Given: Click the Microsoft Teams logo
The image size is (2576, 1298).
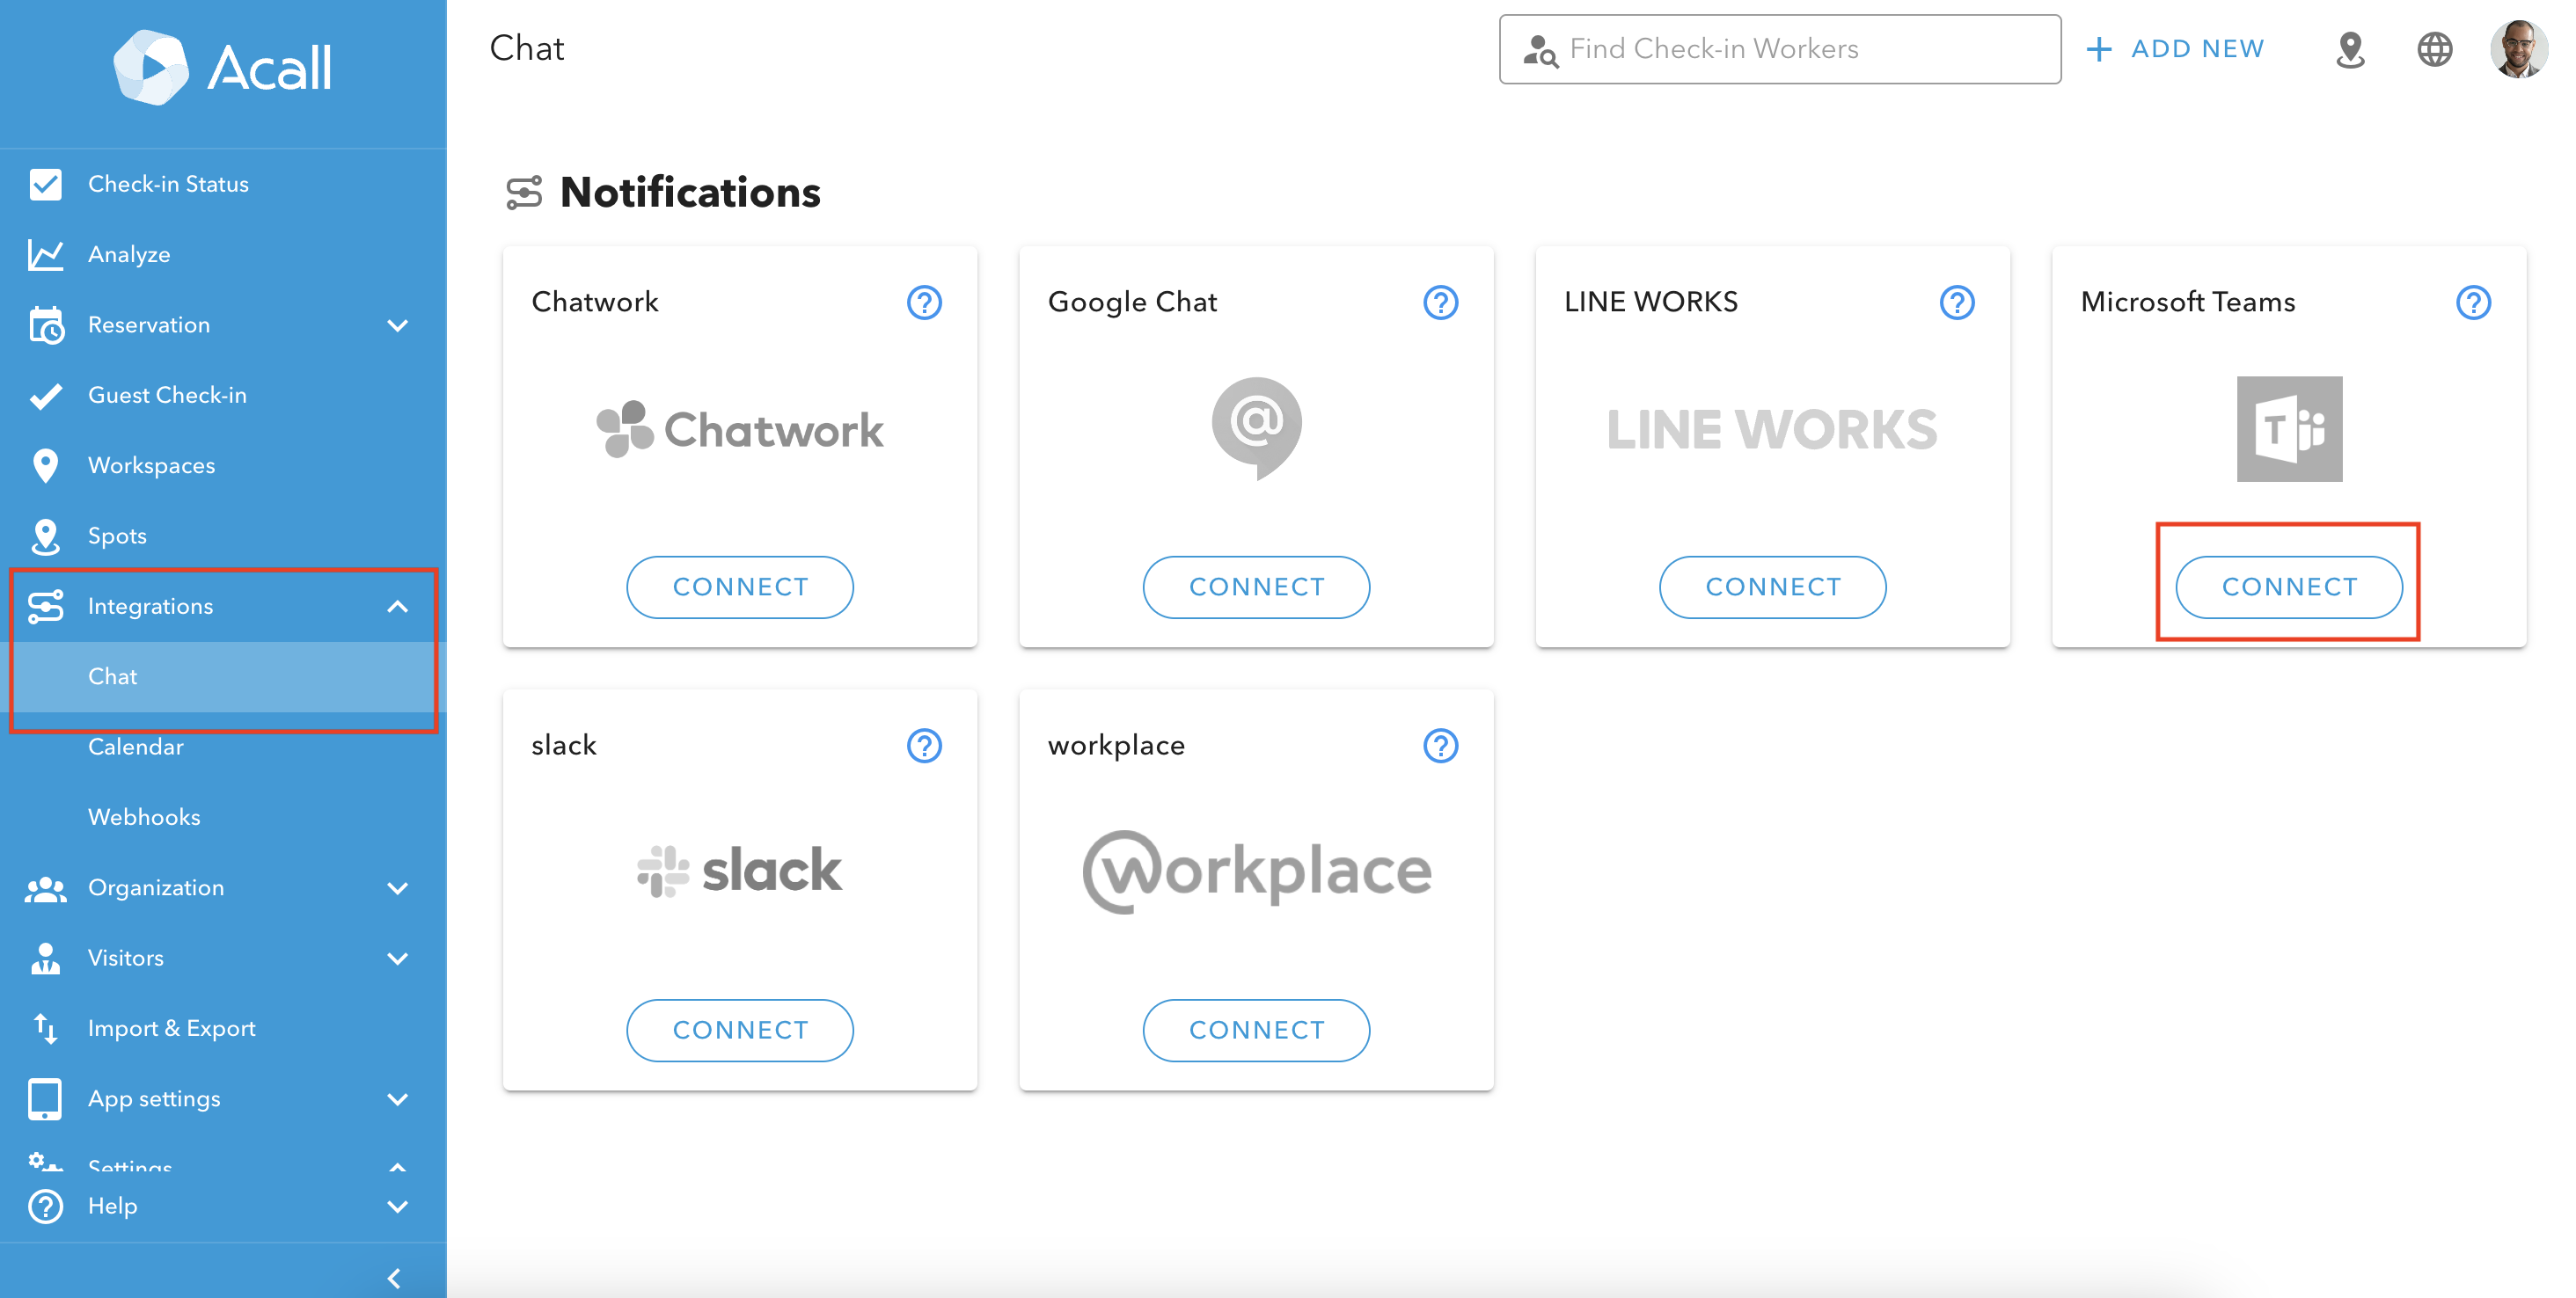Looking at the screenshot, I should pos(2289,428).
